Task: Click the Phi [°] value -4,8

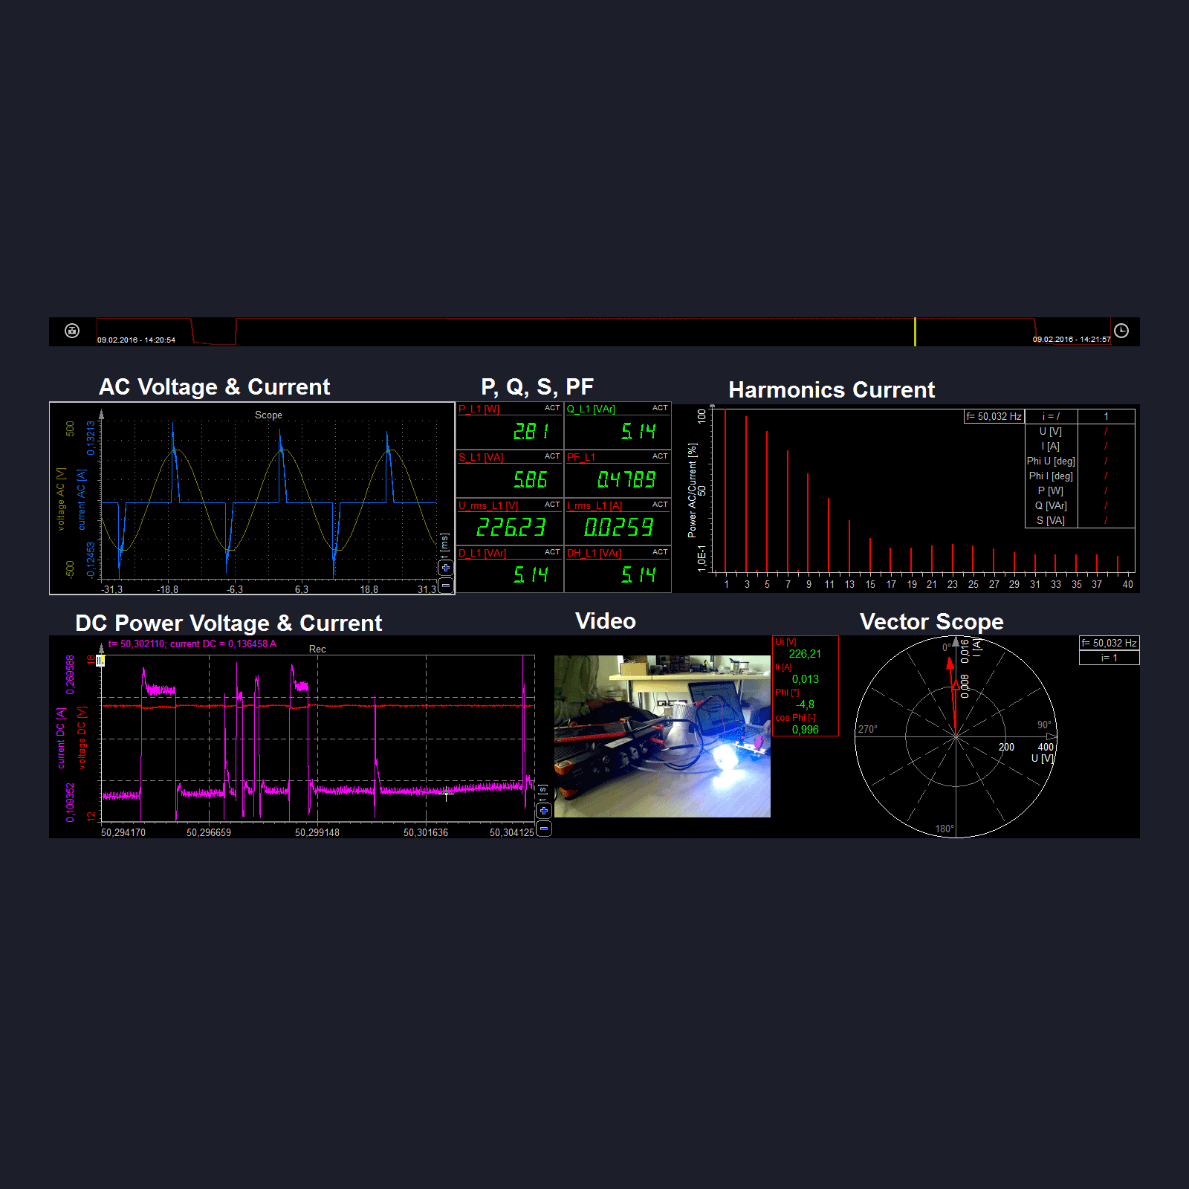Action: [x=806, y=704]
